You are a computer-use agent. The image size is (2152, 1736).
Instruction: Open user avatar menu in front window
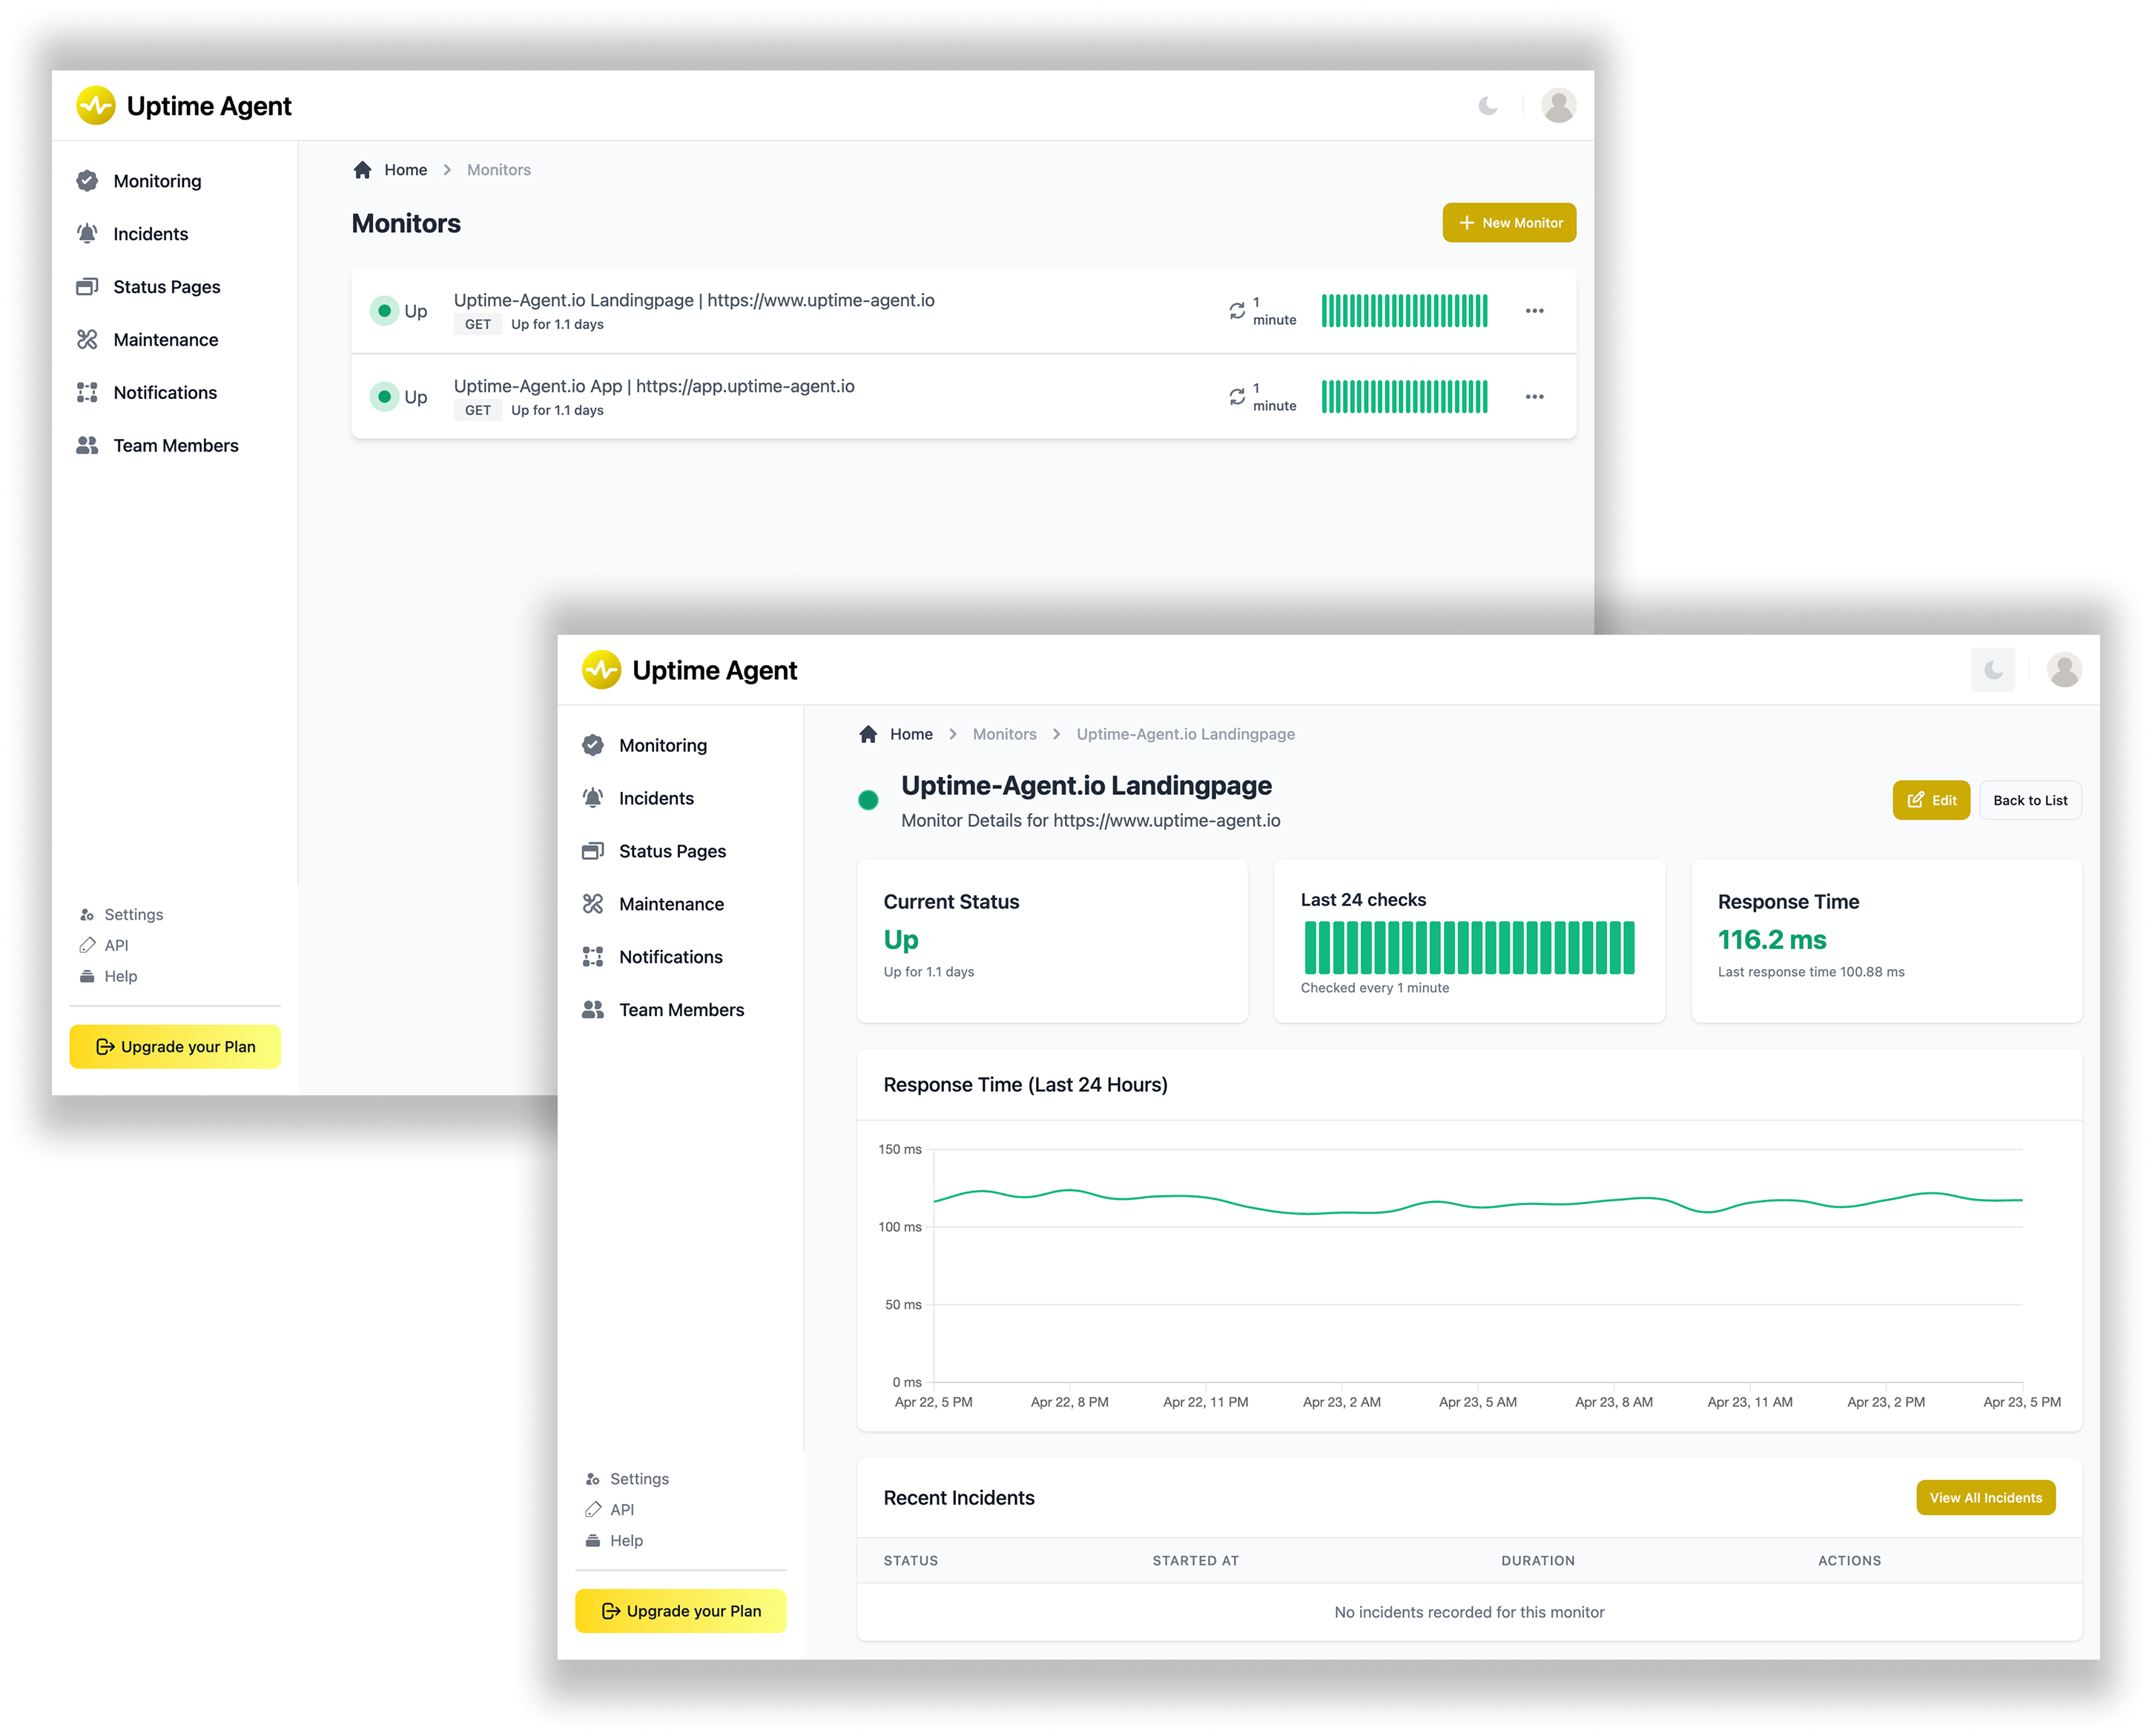coord(2064,670)
